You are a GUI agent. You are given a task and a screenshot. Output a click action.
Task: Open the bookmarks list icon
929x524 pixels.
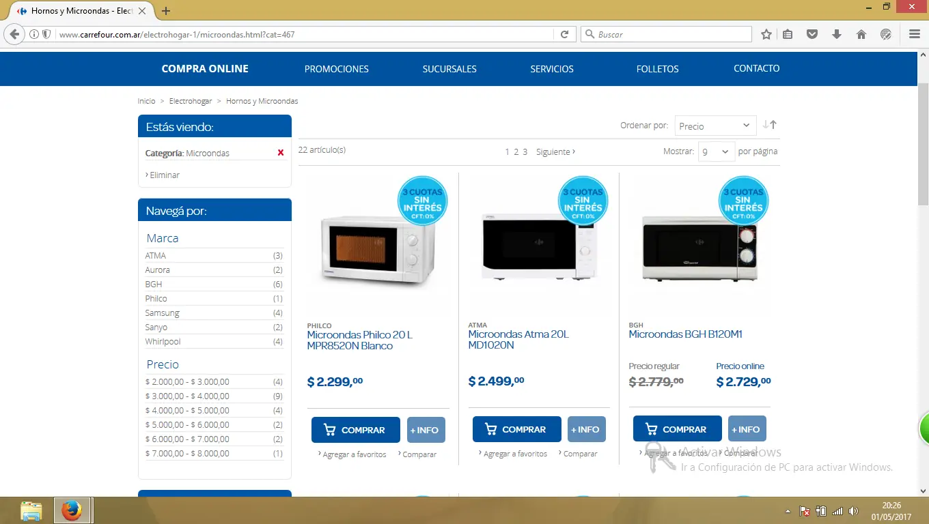coord(788,34)
